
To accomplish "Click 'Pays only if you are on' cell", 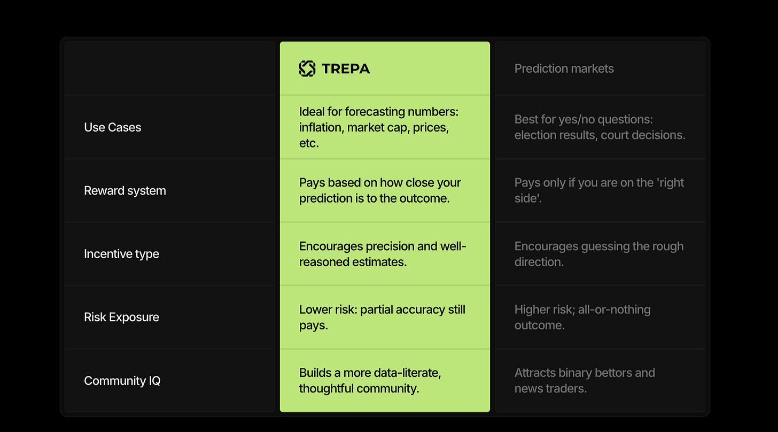I will click(600, 190).
